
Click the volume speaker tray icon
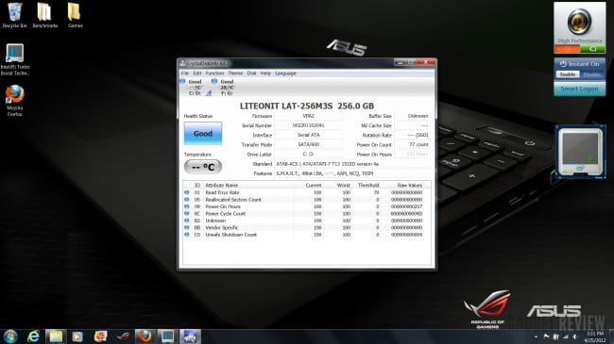[x=575, y=336]
